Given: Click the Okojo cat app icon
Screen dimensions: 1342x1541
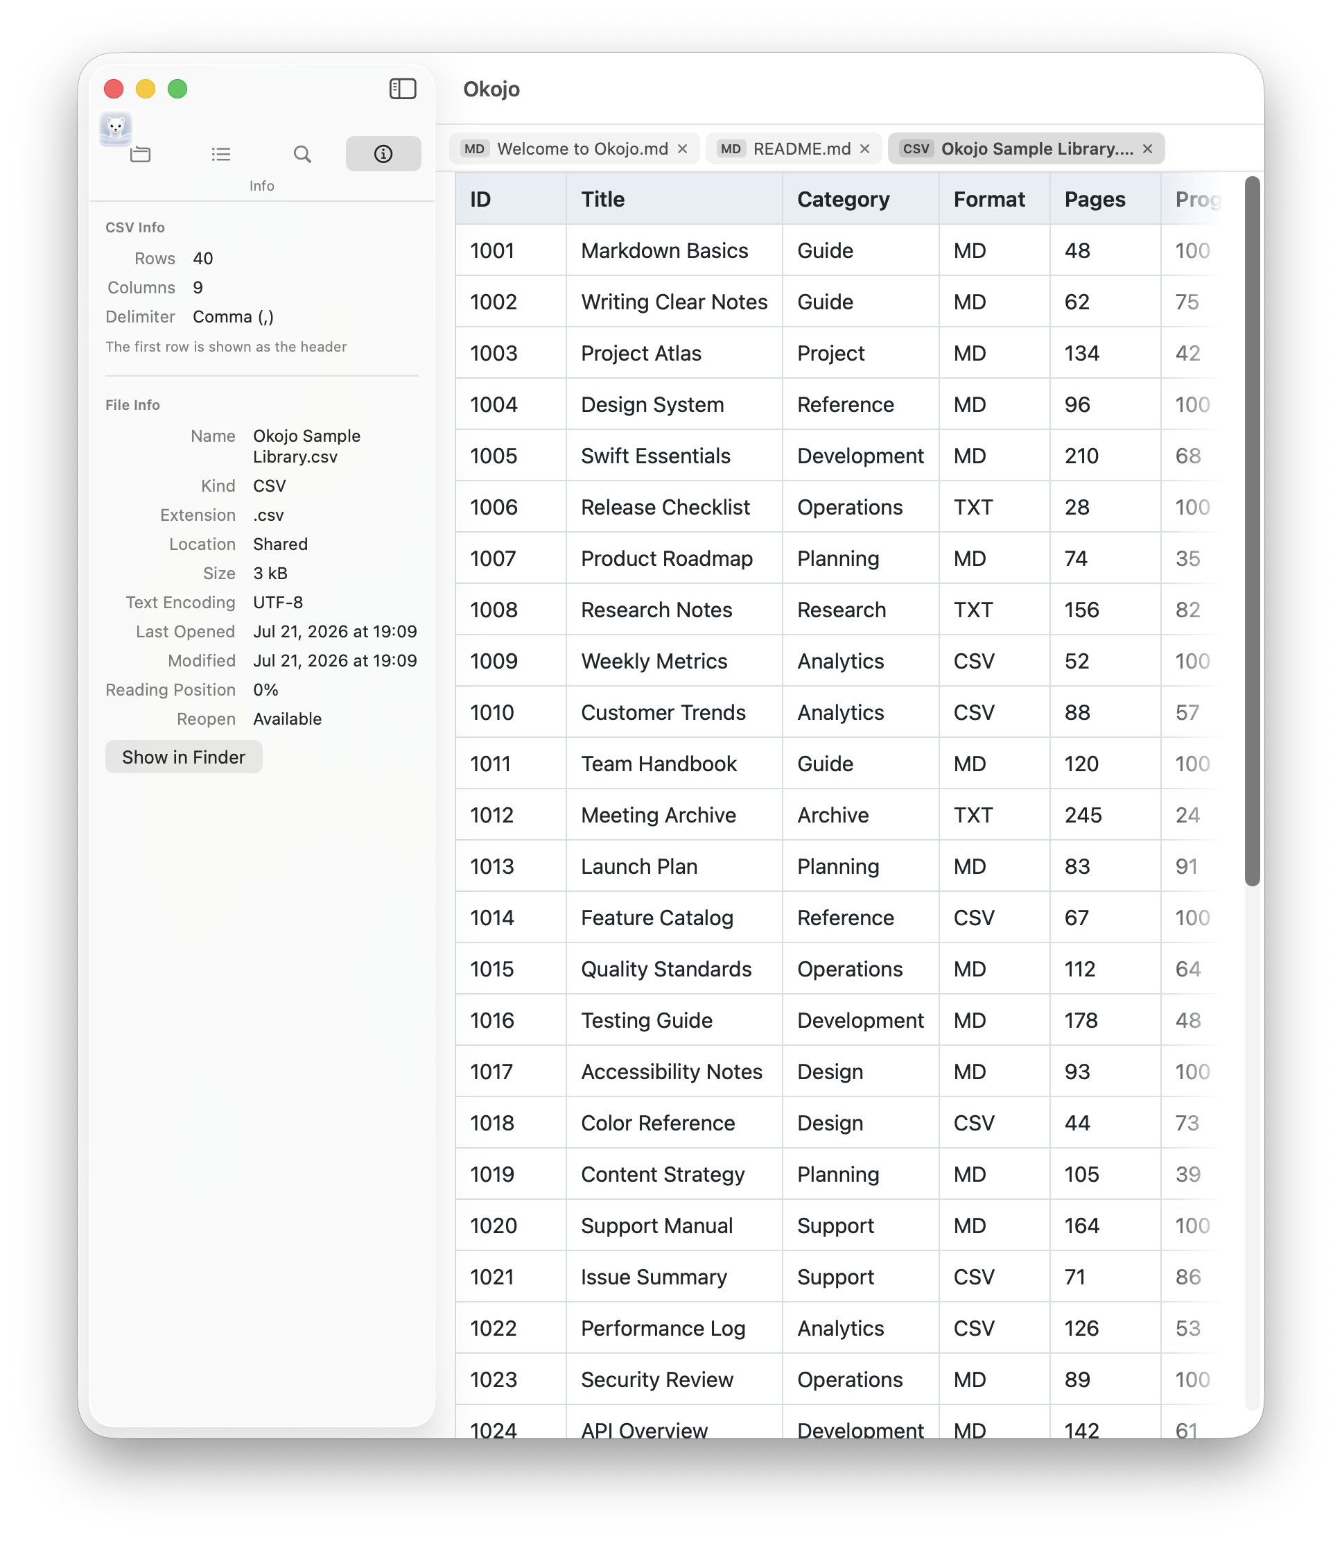Looking at the screenshot, I should (x=115, y=128).
